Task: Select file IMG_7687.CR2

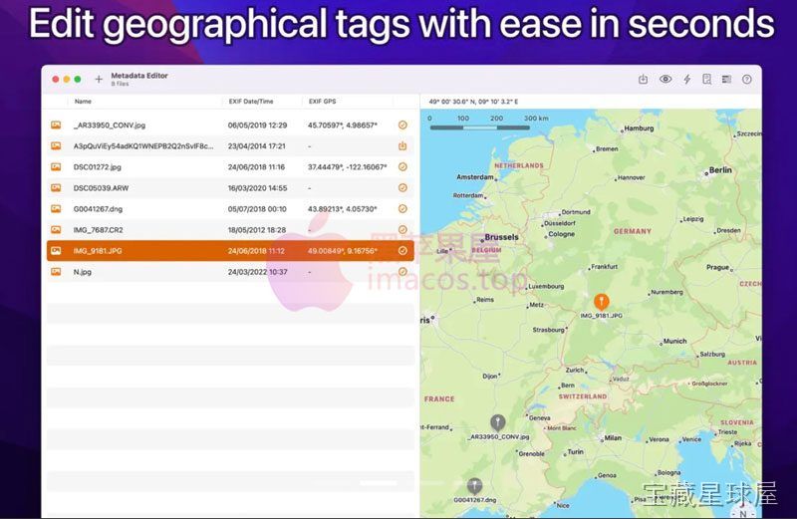Action: pos(98,230)
